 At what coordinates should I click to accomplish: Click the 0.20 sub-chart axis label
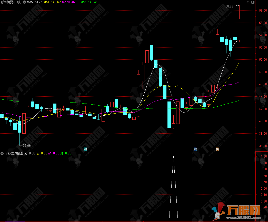(x=264, y=207)
